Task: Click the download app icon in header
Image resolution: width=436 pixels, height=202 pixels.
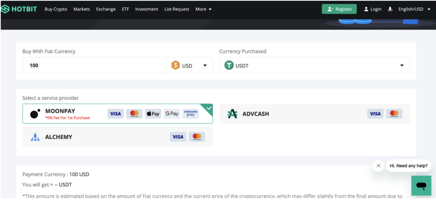Action: (x=390, y=9)
